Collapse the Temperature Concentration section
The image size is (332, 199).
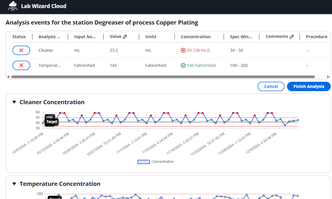(14, 184)
